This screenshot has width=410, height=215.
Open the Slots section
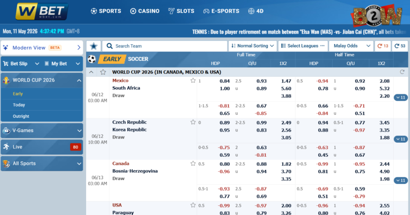(181, 11)
